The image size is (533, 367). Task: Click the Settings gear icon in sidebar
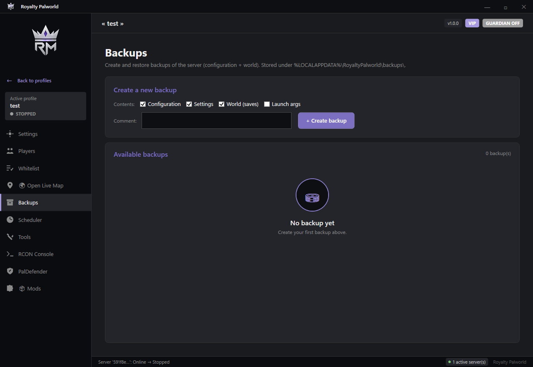point(10,134)
